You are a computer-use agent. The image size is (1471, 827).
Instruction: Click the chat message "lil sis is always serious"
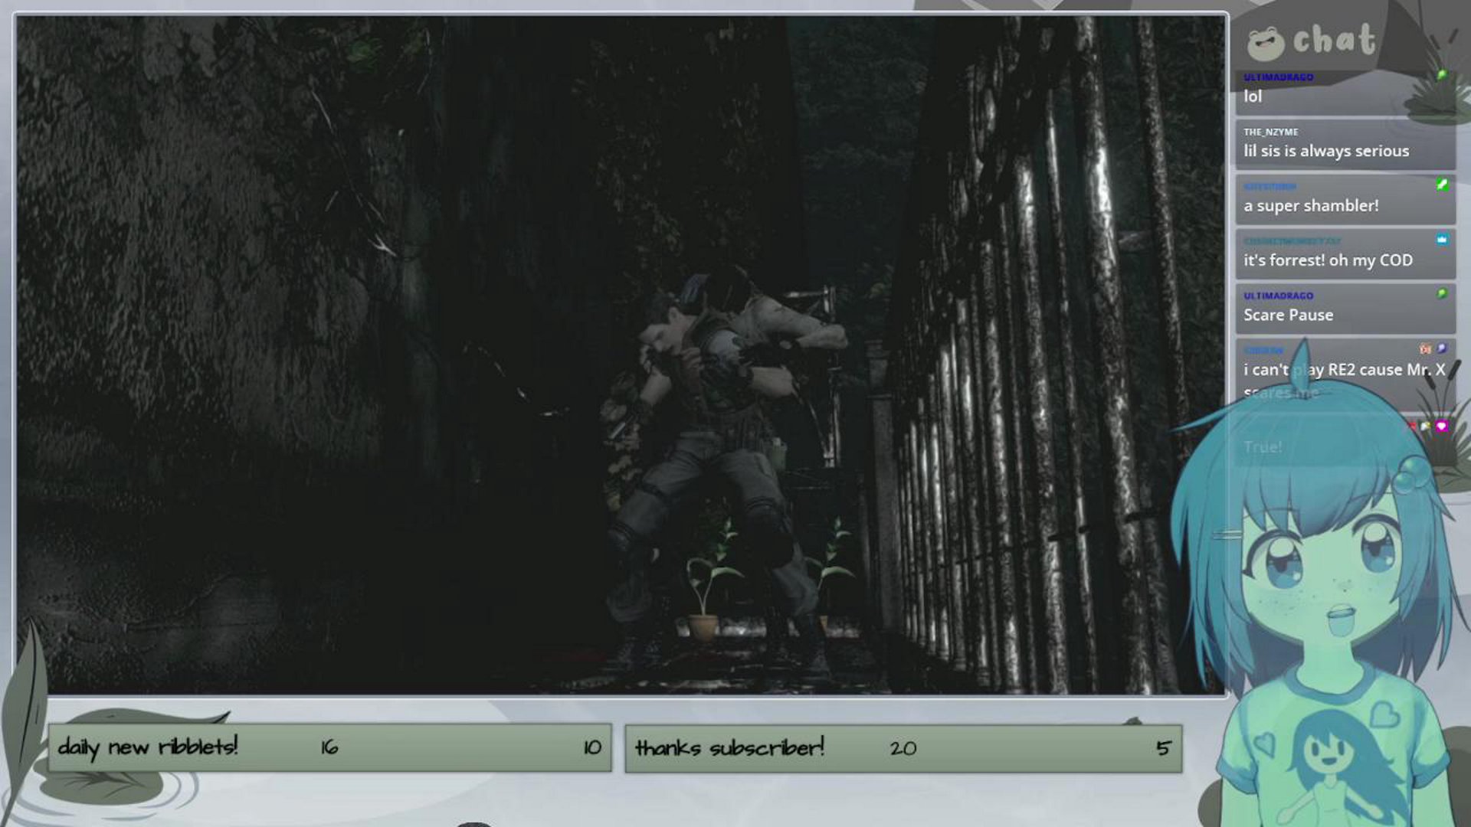[x=1326, y=151]
